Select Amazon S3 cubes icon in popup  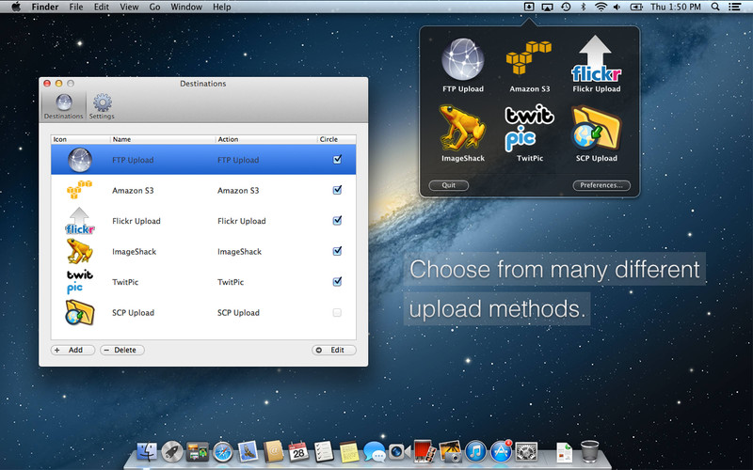(x=529, y=57)
